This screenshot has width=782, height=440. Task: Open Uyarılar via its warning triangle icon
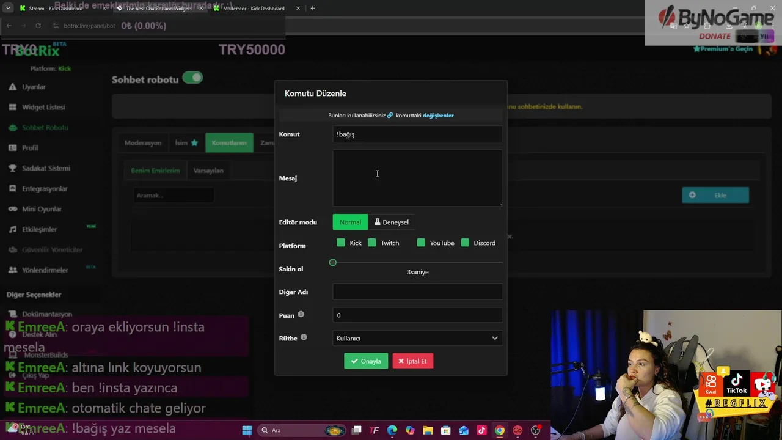(12, 87)
